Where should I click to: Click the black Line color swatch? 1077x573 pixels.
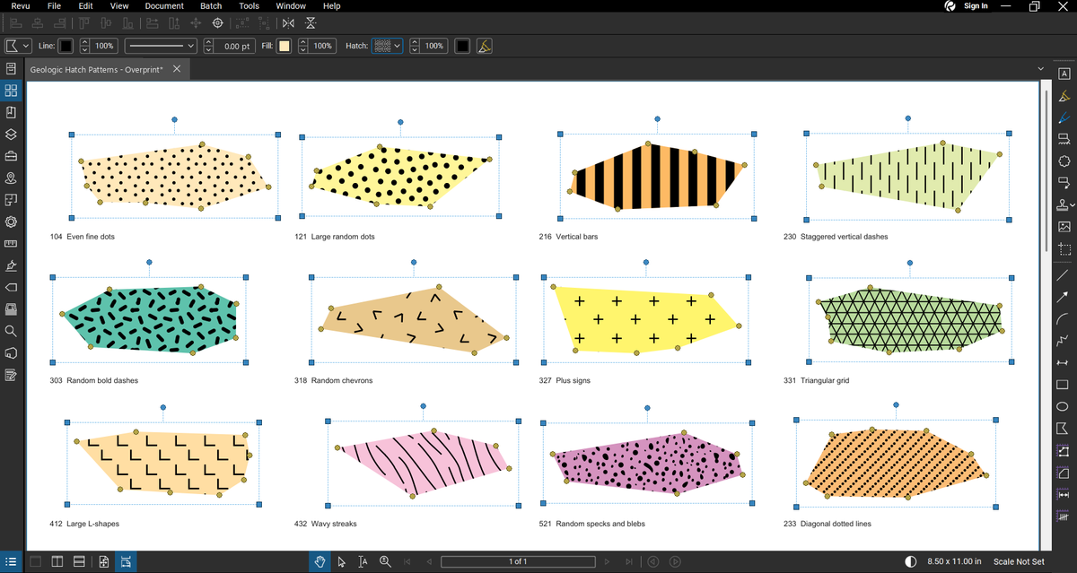click(66, 46)
